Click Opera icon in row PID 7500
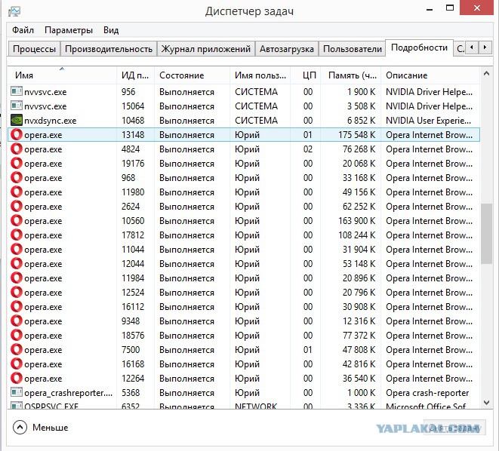Viewport: 499px width, 451px height. tap(17, 349)
